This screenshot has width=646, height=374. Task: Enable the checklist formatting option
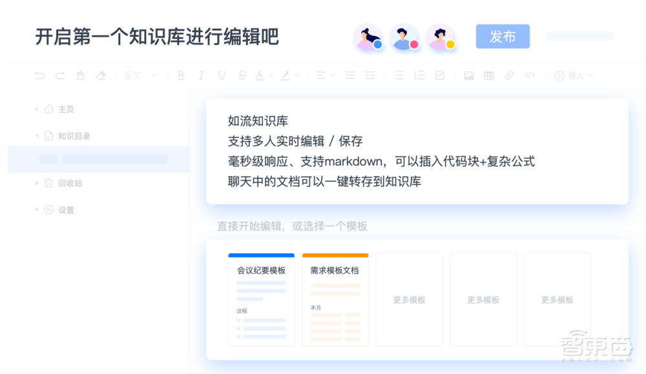[440, 75]
